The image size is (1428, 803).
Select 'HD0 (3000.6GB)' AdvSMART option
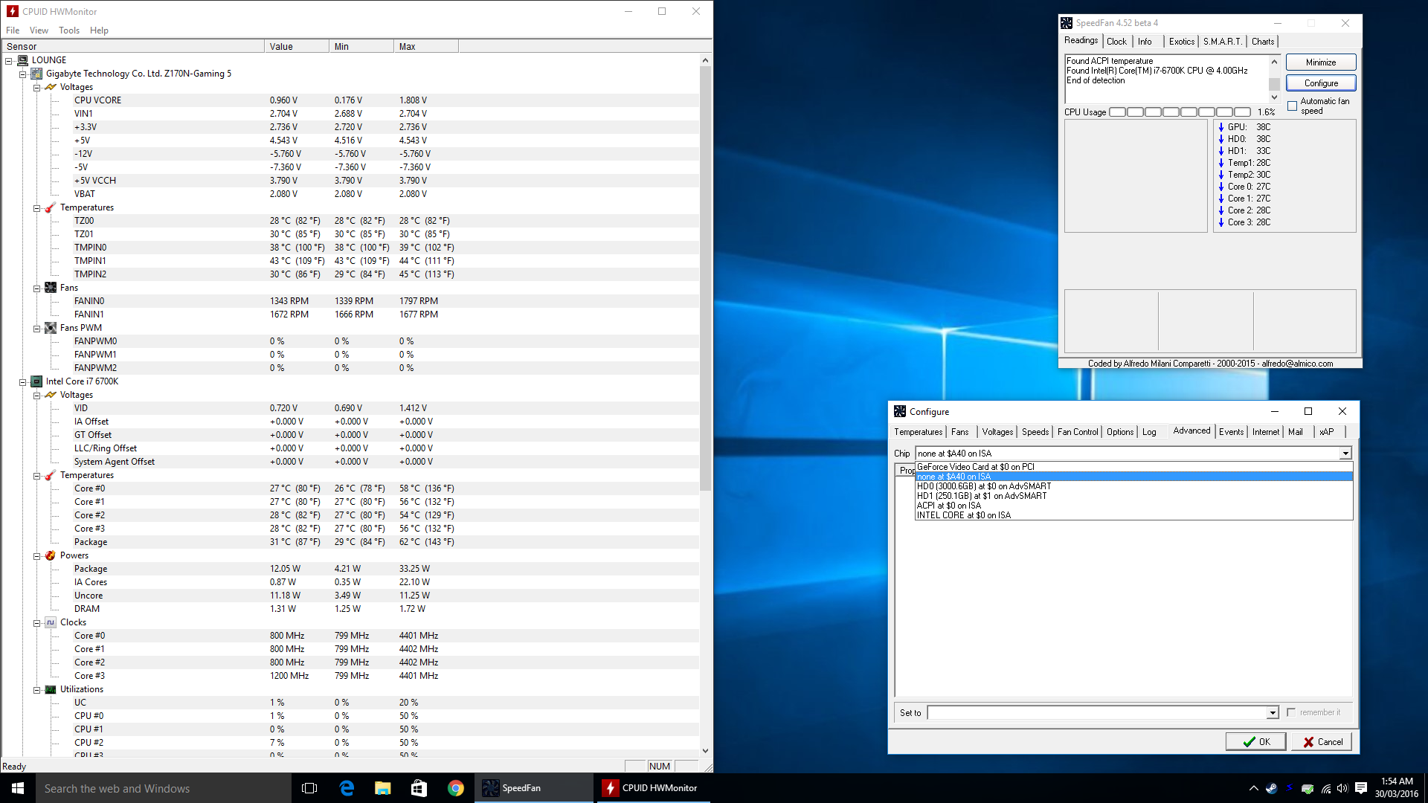pyautogui.click(x=1133, y=486)
